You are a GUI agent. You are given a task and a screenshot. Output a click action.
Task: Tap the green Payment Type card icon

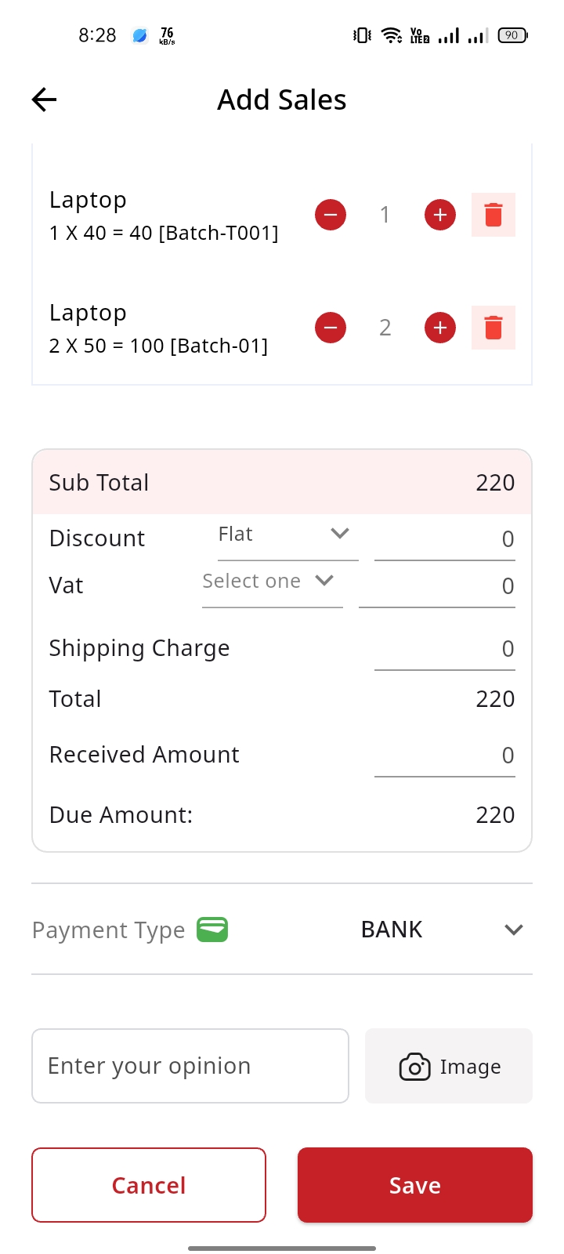pos(212,930)
